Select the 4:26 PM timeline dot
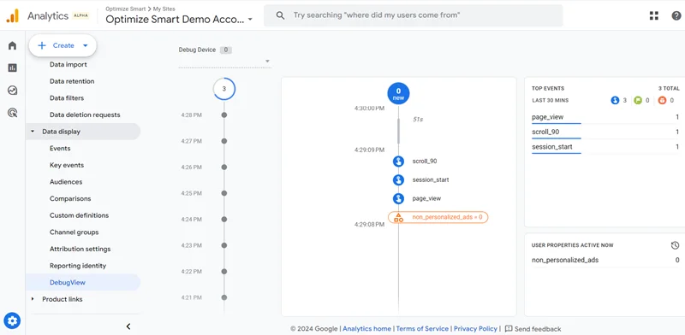Image resolution: width=685 pixels, height=335 pixels. (224, 167)
